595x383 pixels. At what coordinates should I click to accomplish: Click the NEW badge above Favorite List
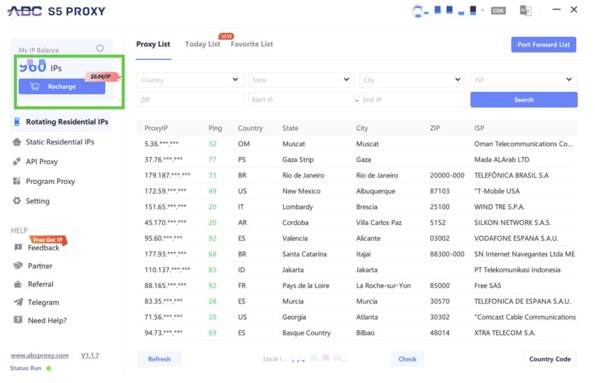click(226, 36)
